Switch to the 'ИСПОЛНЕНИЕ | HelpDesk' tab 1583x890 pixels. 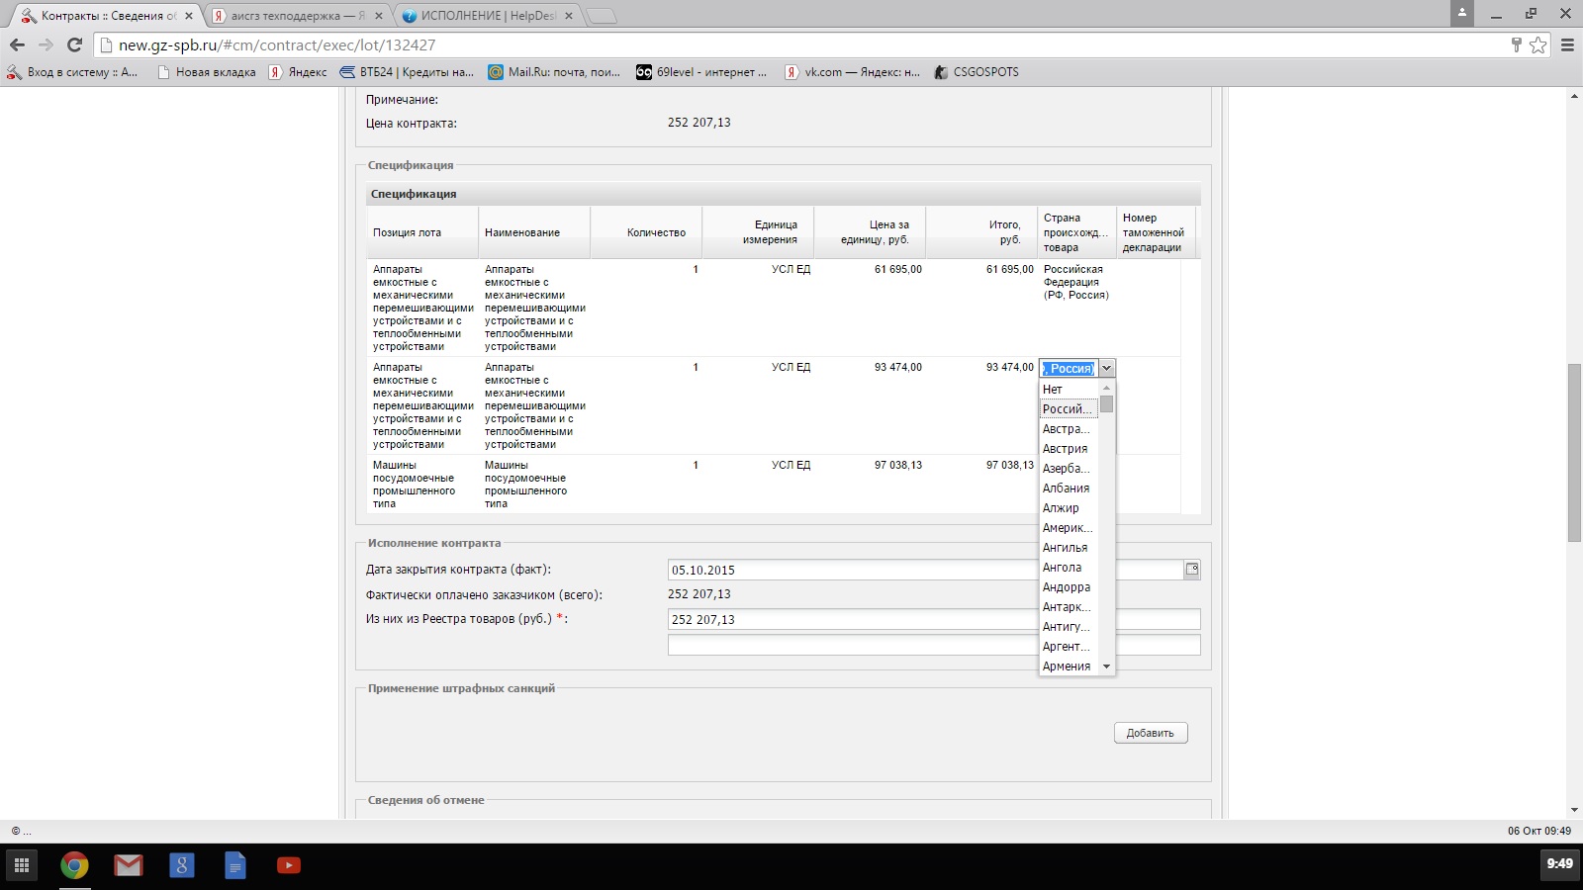click(488, 16)
